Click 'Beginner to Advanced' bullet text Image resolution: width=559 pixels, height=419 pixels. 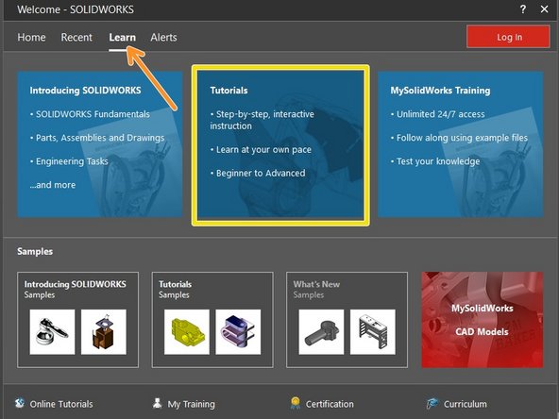coord(261,173)
